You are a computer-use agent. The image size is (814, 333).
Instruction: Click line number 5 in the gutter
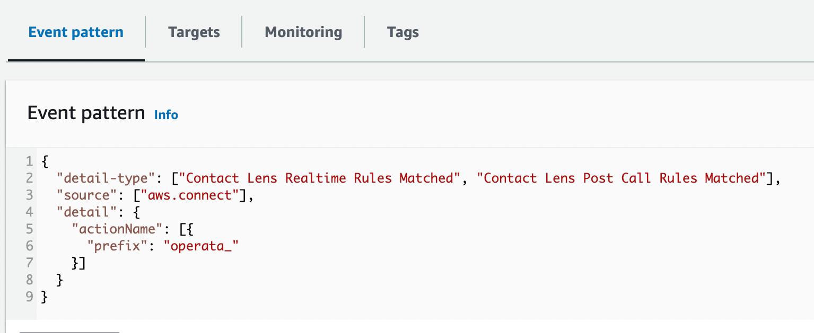[x=29, y=229]
